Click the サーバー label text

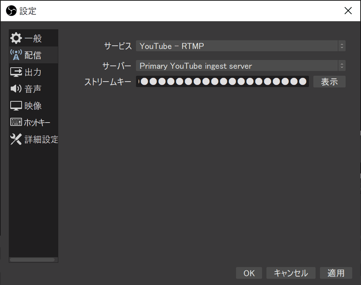coord(117,66)
